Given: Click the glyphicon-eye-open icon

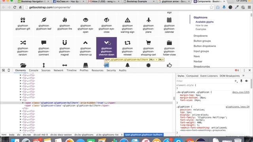Looking at the screenshot, I should coord(85,20).
